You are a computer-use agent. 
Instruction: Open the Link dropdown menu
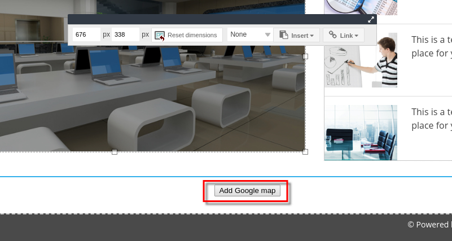[344, 35]
